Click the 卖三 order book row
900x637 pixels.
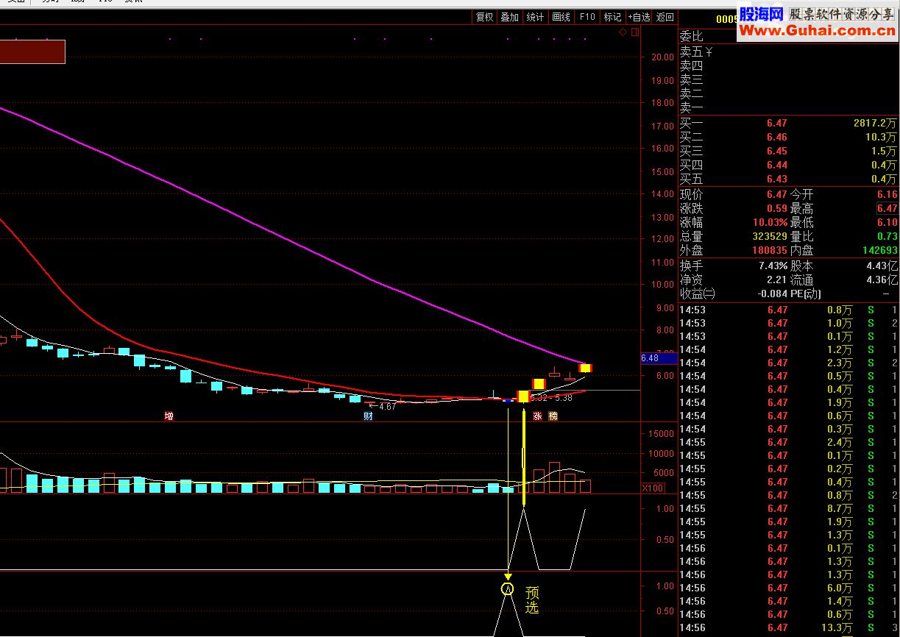[x=789, y=79]
